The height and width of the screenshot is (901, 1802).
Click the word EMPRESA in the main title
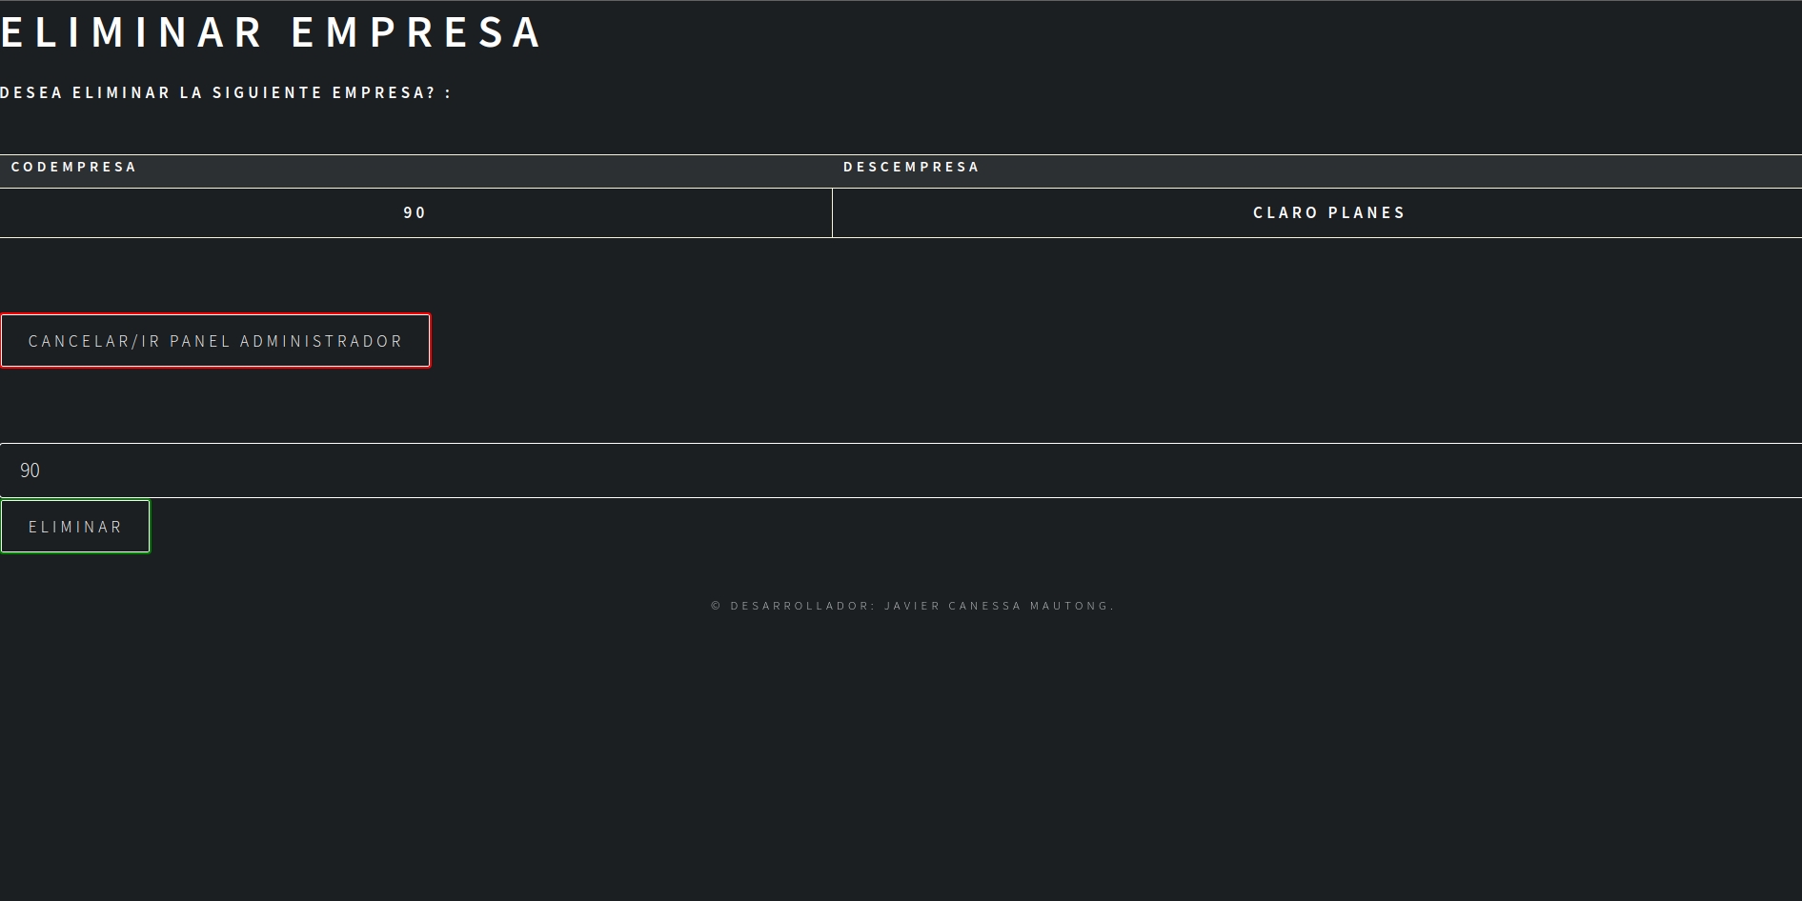(416, 32)
